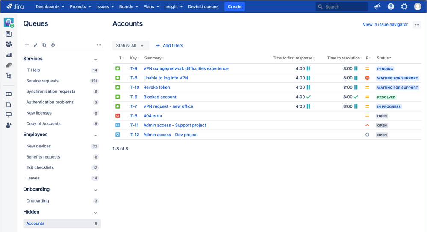Click the pencil edit icon in Queues toolbar
Screen dimensions: 427x232
click(x=35, y=45)
